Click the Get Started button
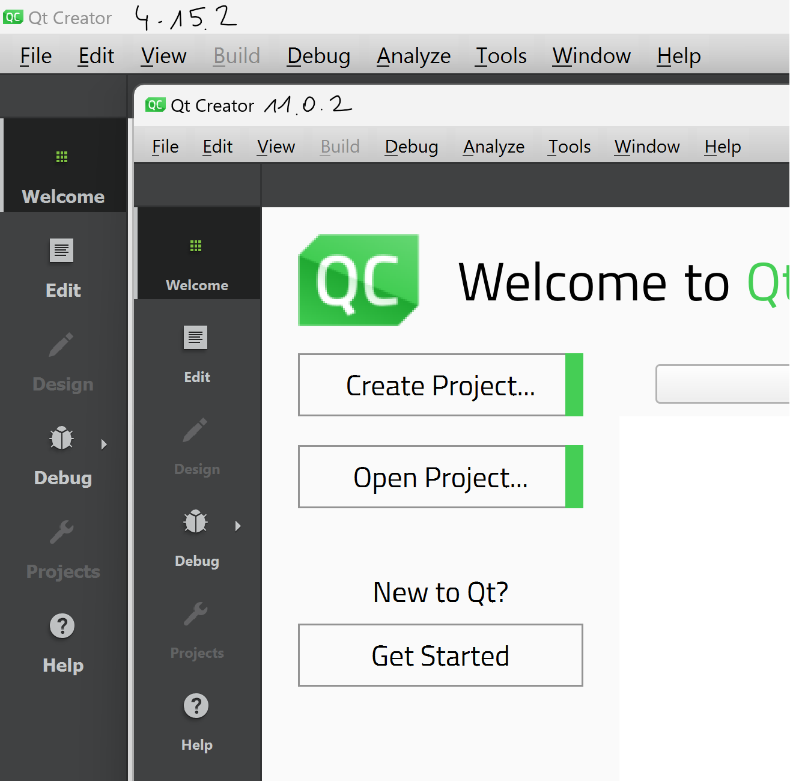 440,655
